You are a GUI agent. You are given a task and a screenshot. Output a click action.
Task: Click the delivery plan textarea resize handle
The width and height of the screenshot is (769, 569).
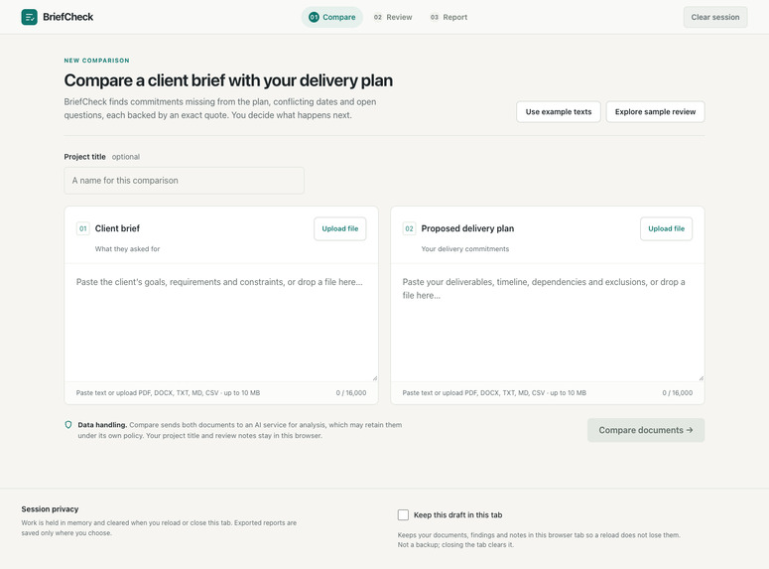(701, 378)
